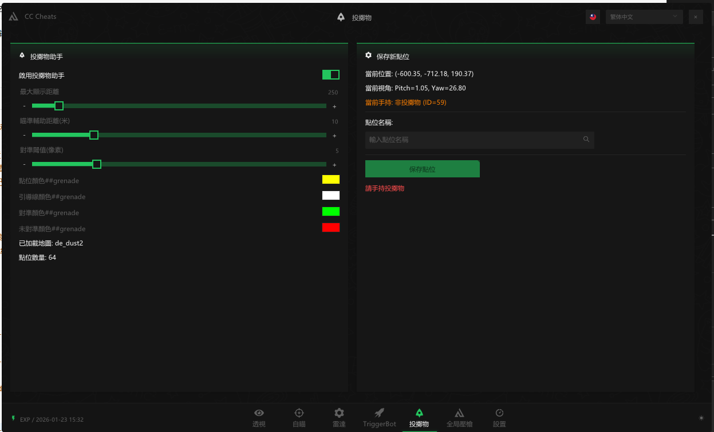The width and height of the screenshot is (714, 432).
Task: Toggle the 啟用投擲物助手 switch
Action: coord(331,75)
